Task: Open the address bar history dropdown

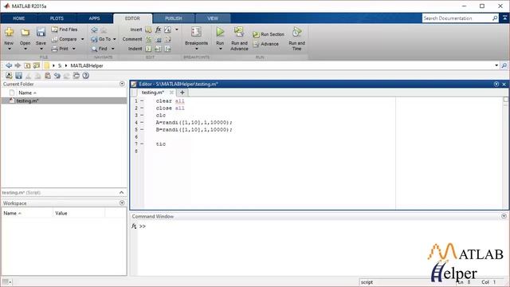Action: coord(496,65)
